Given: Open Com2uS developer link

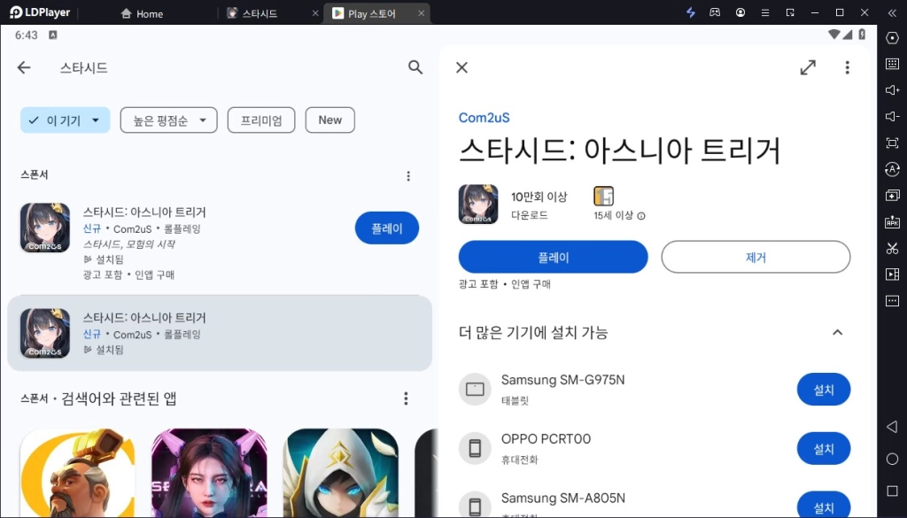Looking at the screenshot, I should [x=485, y=118].
